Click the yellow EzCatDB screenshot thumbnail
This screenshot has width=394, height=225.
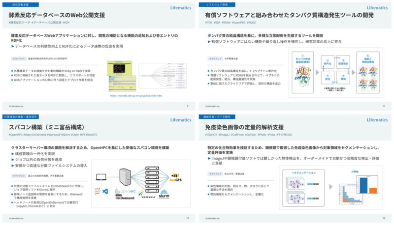120,68
